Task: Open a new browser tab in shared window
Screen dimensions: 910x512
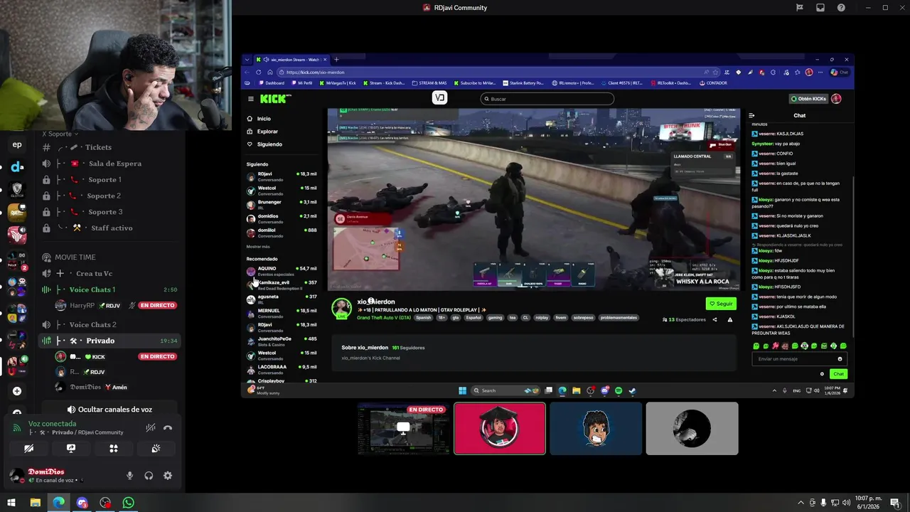Action: [x=336, y=60]
